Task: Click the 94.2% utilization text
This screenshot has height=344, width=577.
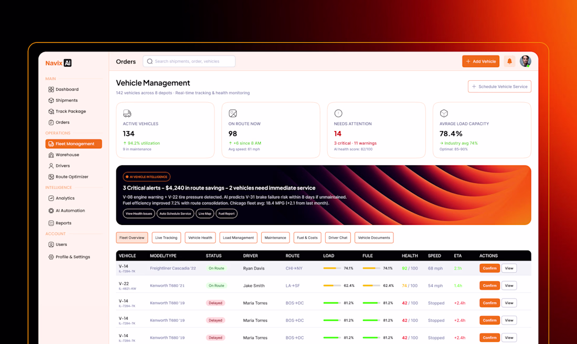Action: tap(144, 143)
